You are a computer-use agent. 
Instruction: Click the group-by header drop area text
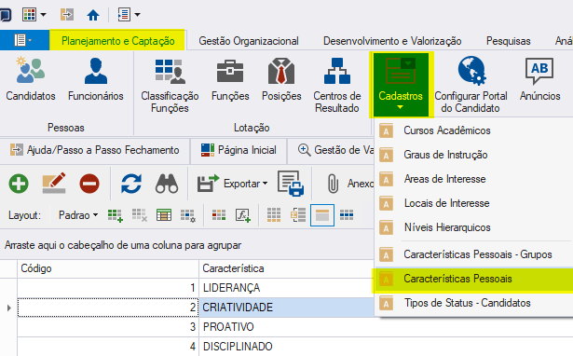click(123, 245)
